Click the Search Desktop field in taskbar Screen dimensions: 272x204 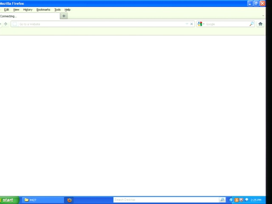(166, 200)
